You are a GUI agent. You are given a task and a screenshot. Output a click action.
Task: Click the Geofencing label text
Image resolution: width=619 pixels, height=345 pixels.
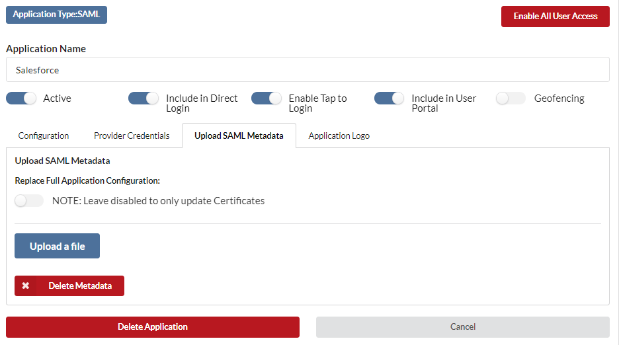(x=559, y=98)
